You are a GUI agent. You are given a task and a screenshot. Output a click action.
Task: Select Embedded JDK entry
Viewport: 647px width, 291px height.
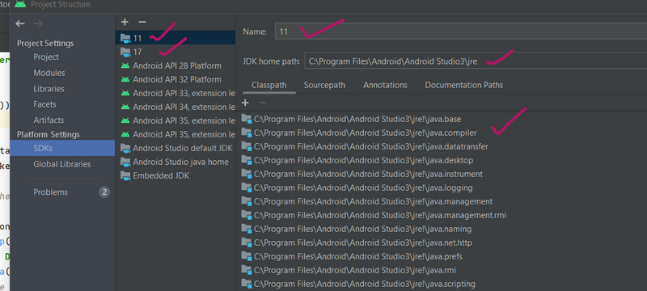[x=175, y=175]
